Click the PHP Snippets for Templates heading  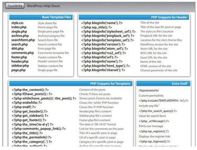point(110,83)
